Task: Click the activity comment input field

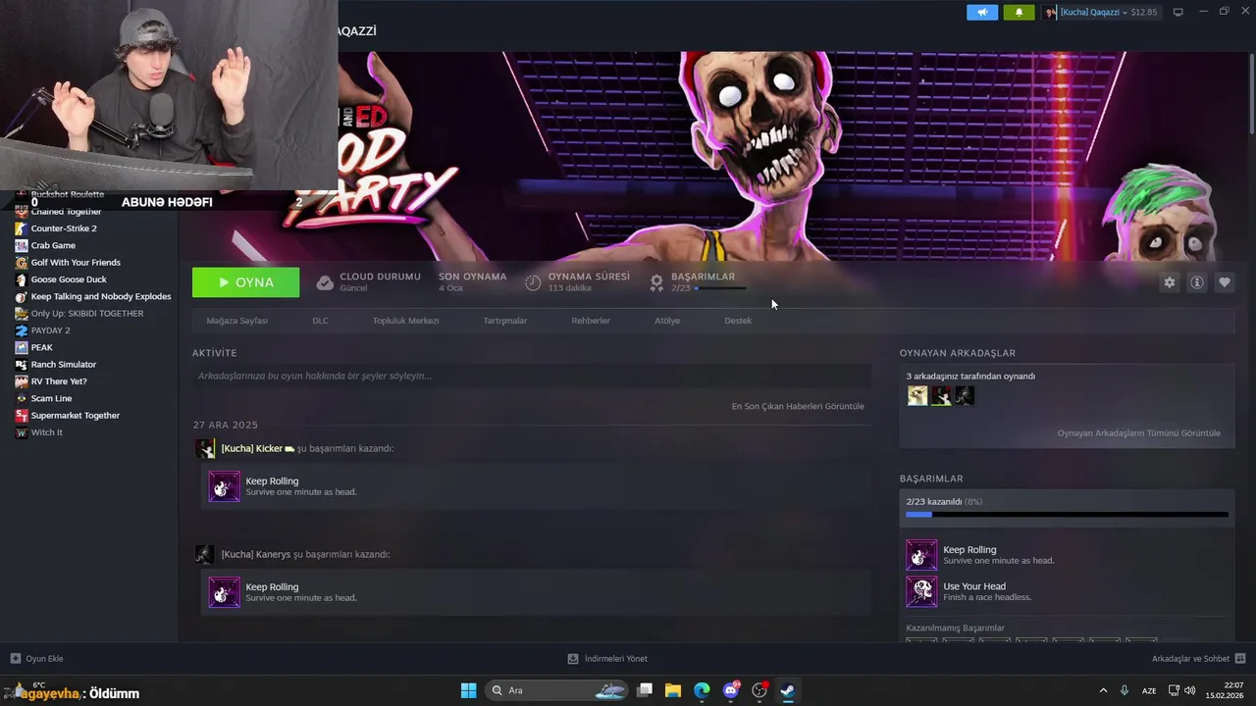Action: tap(532, 376)
